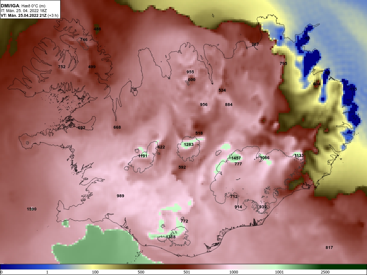Click the map value 956
This screenshot has width=367, height=275.
[x=204, y=104]
